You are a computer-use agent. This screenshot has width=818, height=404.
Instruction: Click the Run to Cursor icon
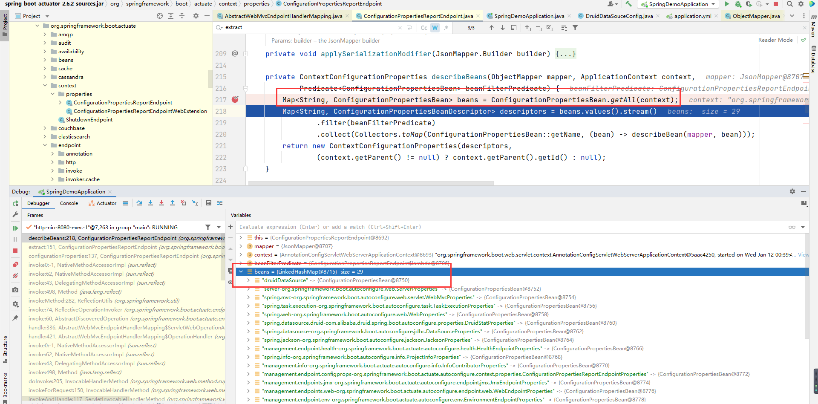(x=195, y=203)
